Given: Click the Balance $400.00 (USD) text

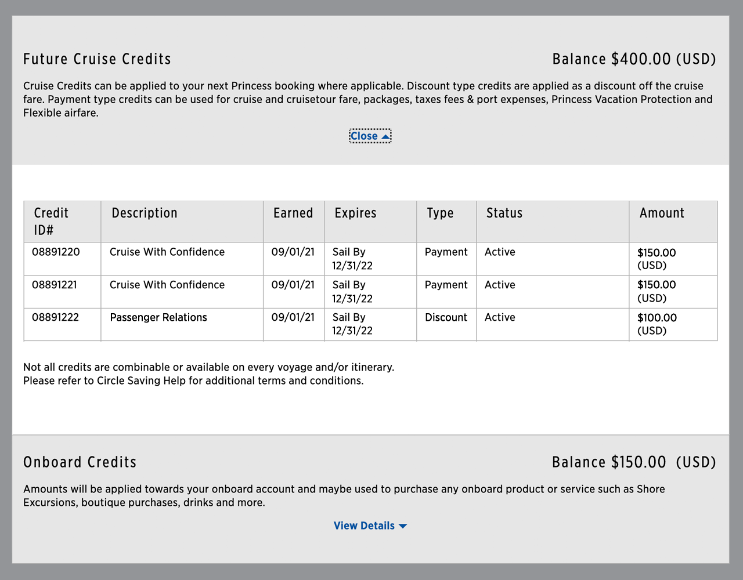Looking at the screenshot, I should pos(634,59).
